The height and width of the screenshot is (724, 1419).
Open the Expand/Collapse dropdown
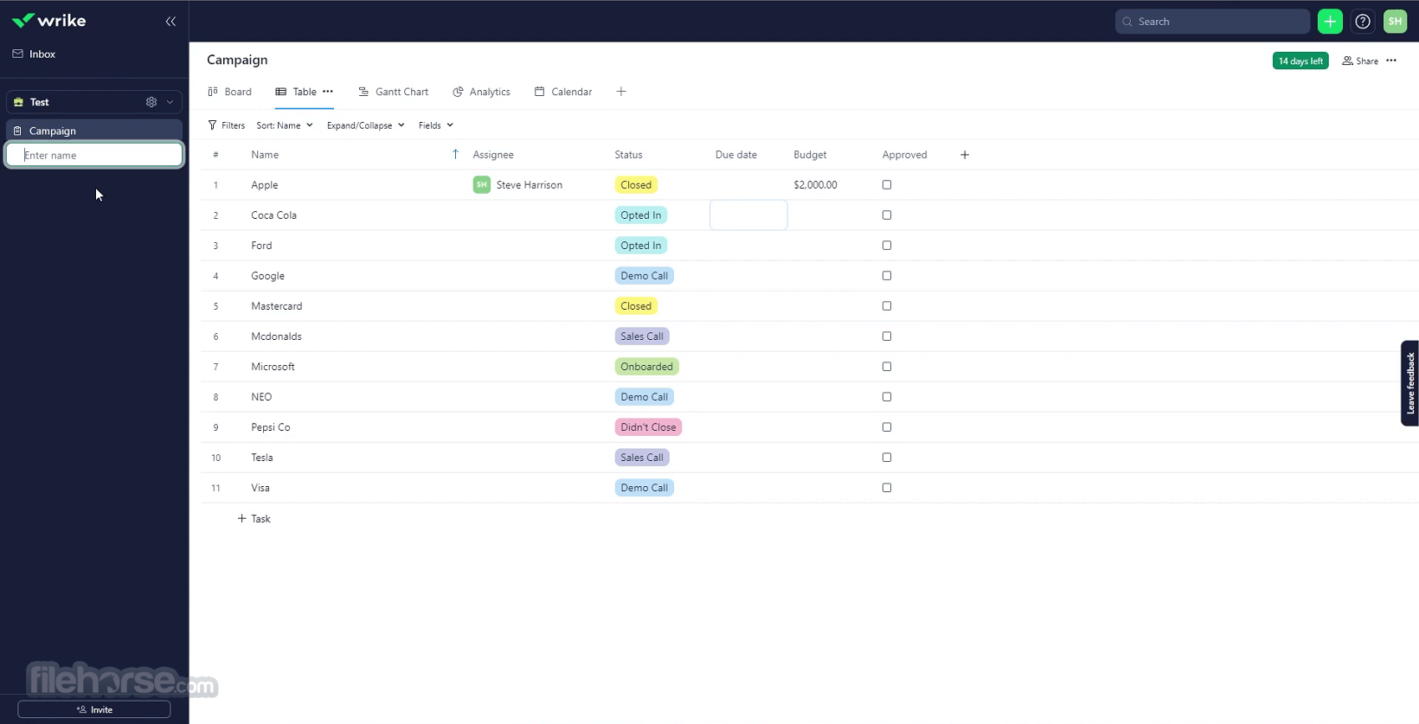click(x=366, y=125)
